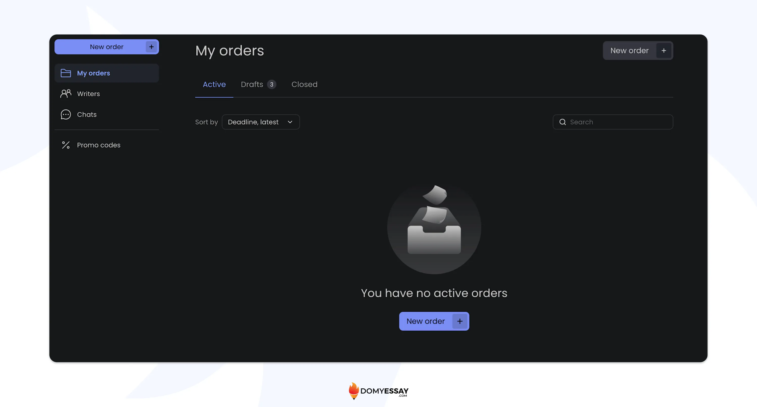757x407 pixels.
Task: Select the Active orders tab
Action: pyautogui.click(x=214, y=84)
